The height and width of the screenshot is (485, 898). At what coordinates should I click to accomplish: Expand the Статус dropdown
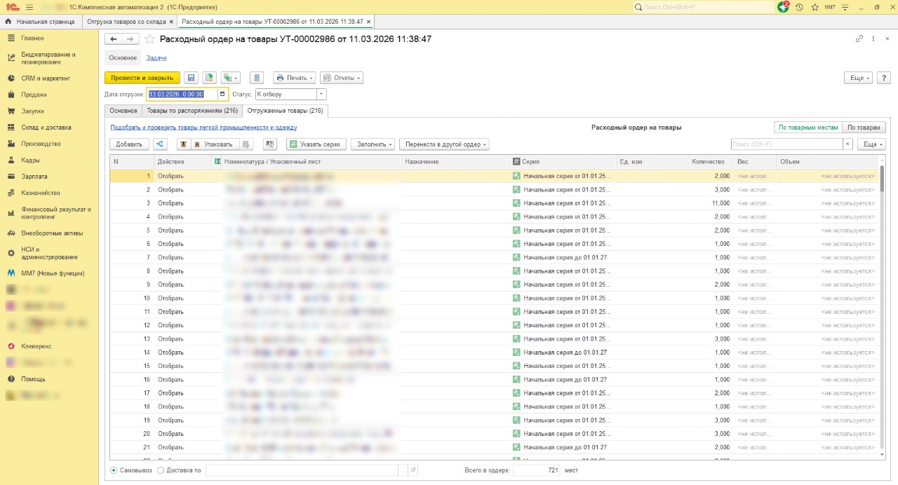pos(322,94)
